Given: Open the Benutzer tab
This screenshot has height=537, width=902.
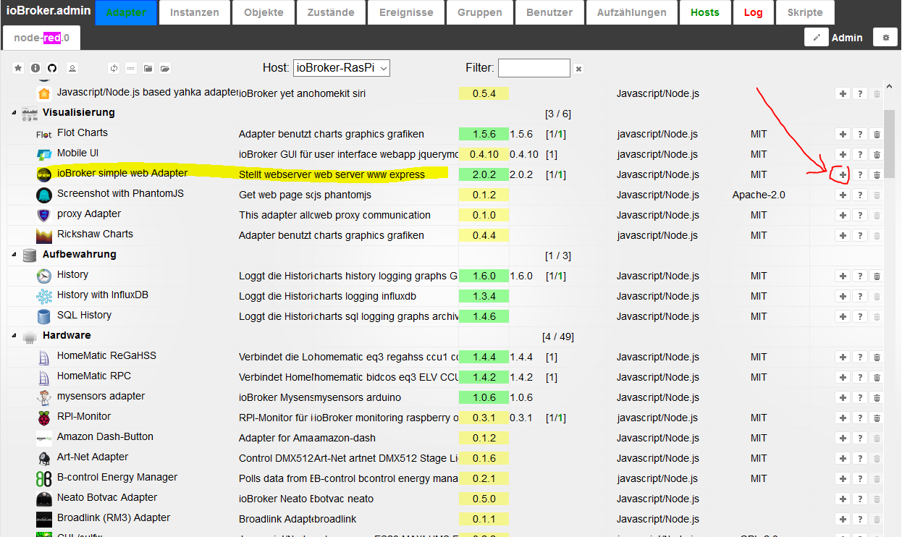Looking at the screenshot, I should tap(549, 12).
